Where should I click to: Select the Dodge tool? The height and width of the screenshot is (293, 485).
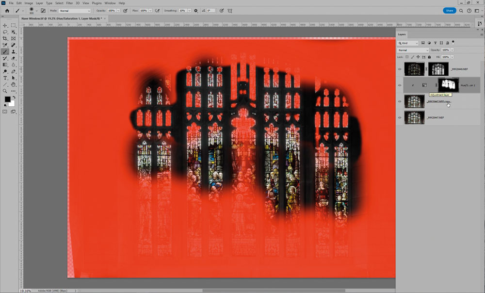5,71
